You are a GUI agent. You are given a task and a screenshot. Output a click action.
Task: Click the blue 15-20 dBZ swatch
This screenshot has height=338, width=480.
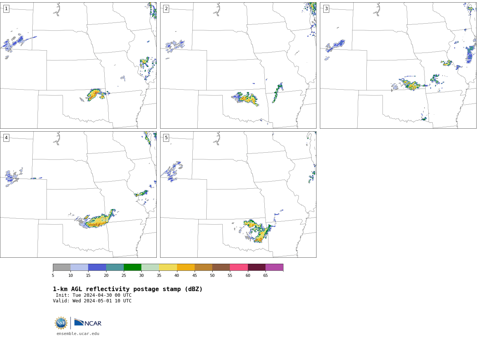pos(97,267)
